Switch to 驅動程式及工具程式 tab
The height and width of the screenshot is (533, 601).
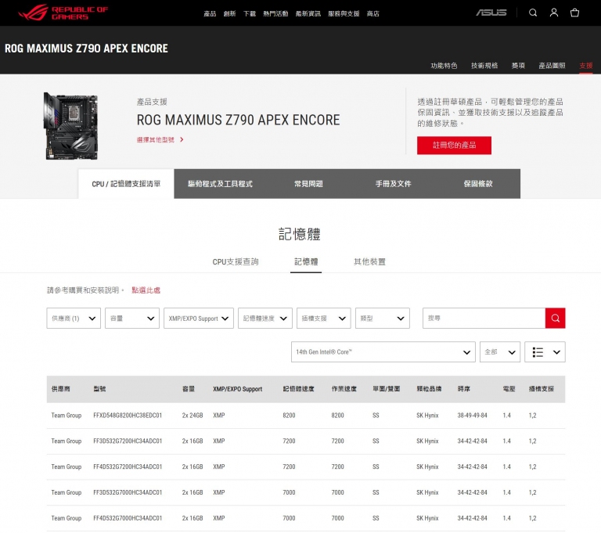pyautogui.click(x=220, y=184)
